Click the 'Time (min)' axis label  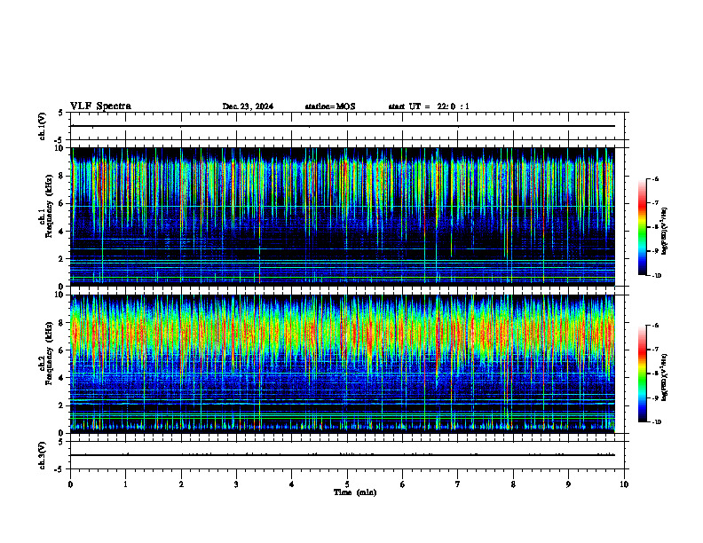pos(355,492)
